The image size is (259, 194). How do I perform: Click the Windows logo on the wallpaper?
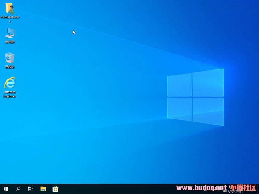point(195,97)
